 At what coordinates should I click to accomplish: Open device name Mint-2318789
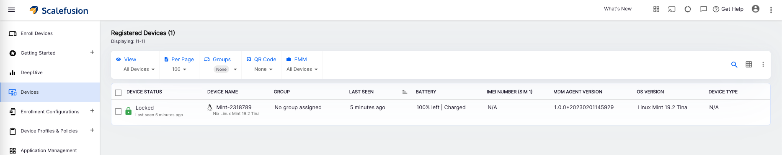(234, 107)
